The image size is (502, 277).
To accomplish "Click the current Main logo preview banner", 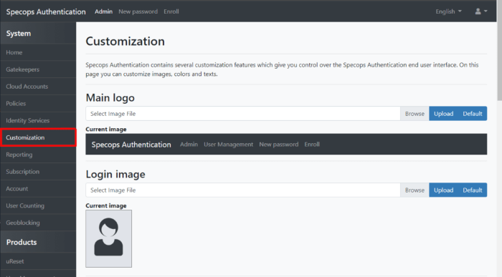I will (x=286, y=144).
